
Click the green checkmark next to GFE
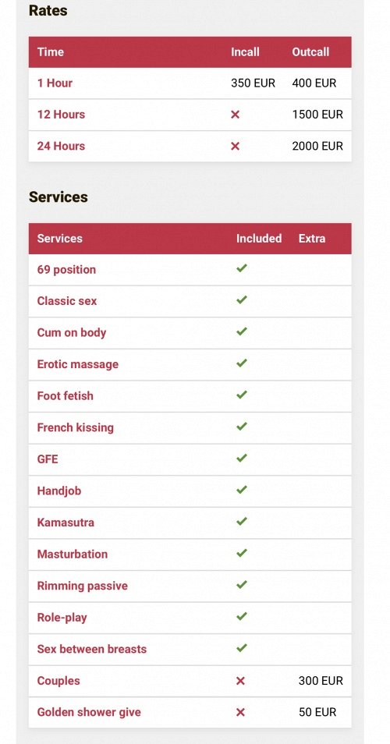tap(242, 459)
